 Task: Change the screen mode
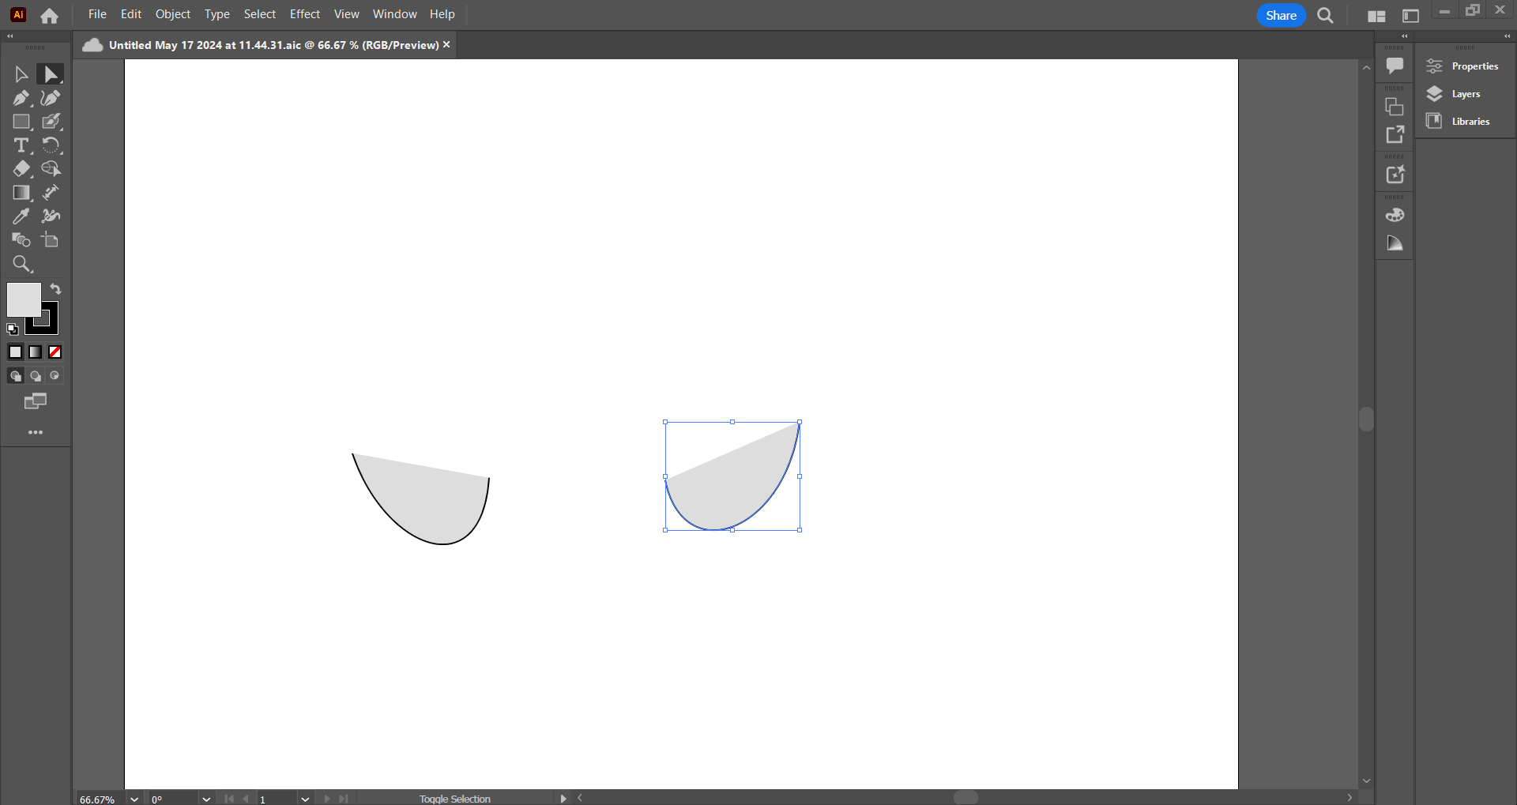point(36,401)
